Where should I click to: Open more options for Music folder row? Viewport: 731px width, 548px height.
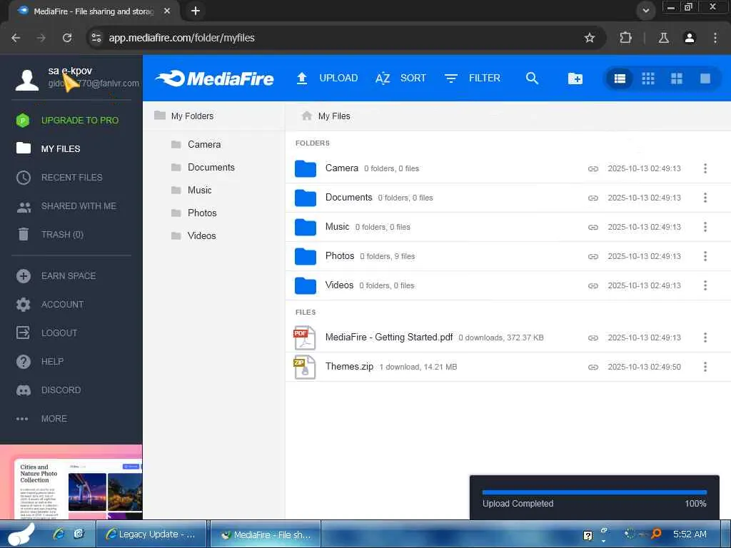(705, 227)
